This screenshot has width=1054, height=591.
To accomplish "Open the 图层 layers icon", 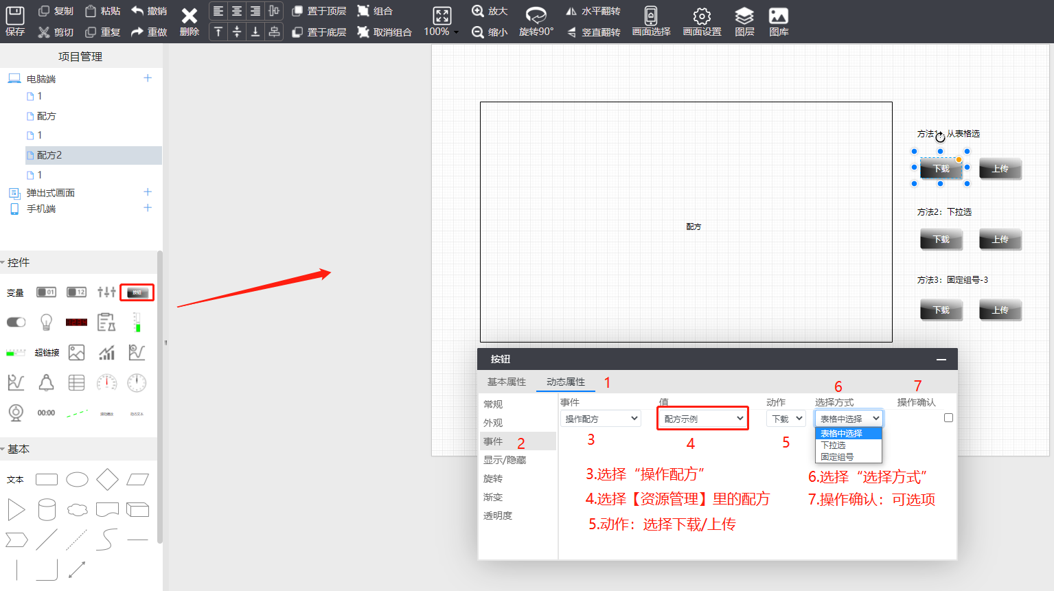I will tap(744, 21).
